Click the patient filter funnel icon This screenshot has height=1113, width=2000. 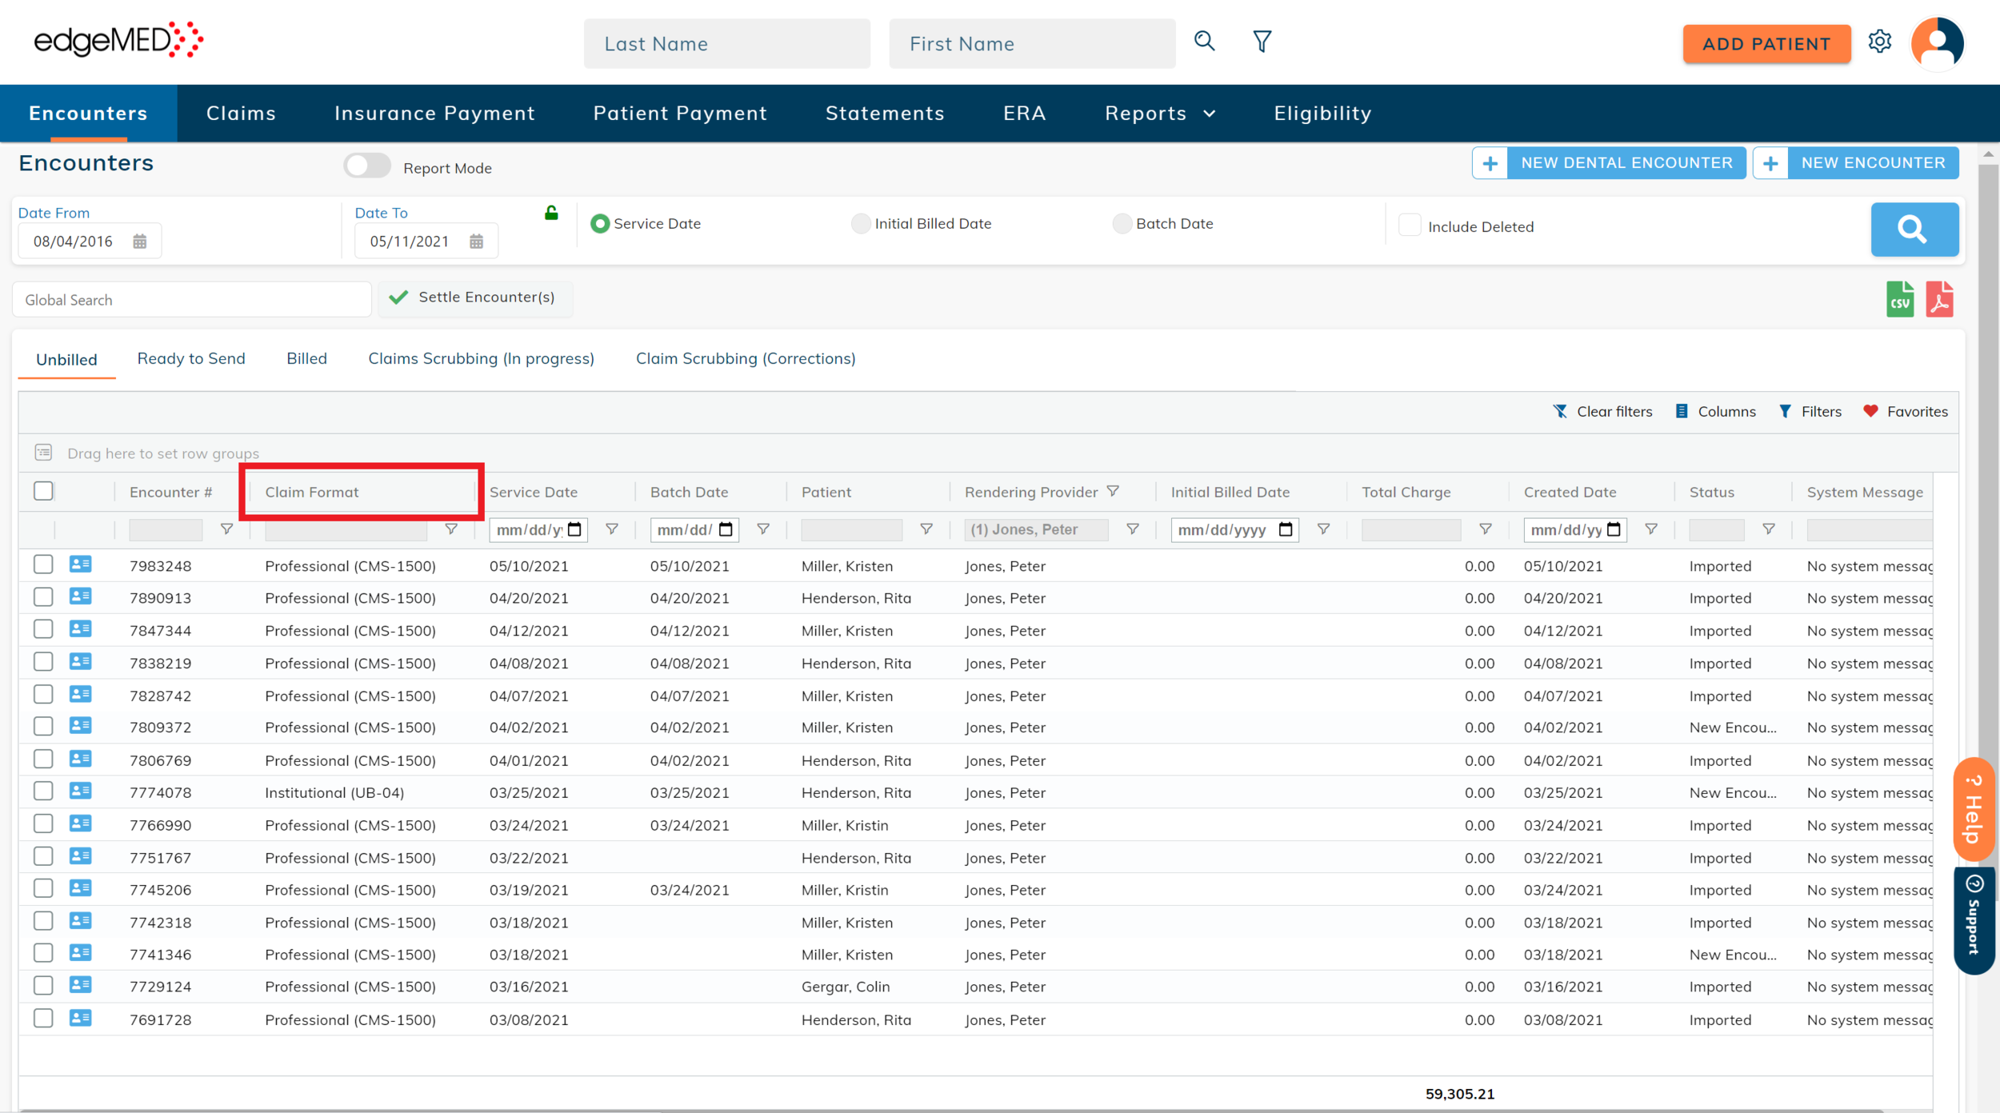(1262, 42)
